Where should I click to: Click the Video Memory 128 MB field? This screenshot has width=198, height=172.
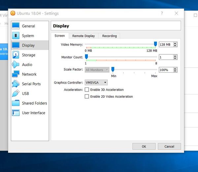(166, 45)
